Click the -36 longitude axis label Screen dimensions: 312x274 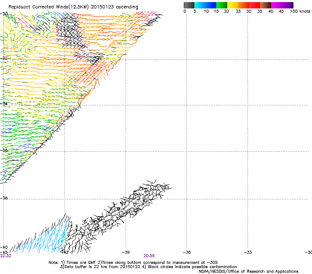click(187, 253)
